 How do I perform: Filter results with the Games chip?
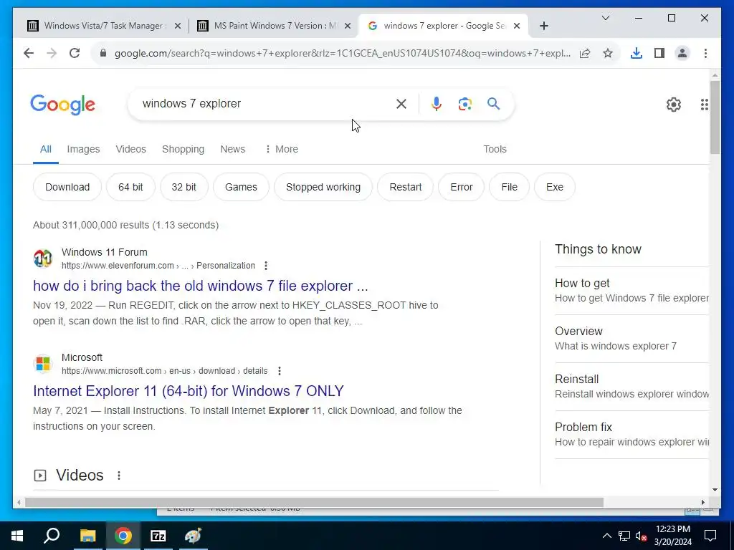coord(241,187)
